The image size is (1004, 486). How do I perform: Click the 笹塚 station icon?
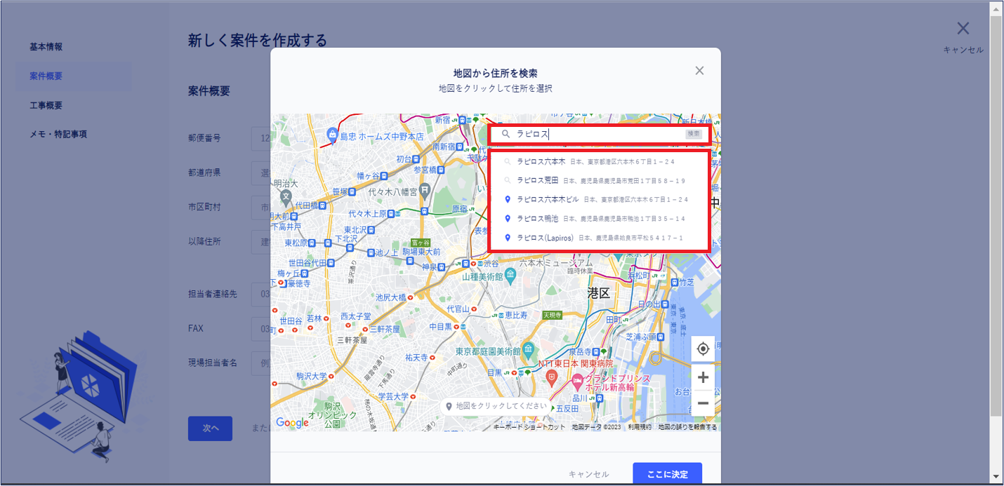click(351, 191)
